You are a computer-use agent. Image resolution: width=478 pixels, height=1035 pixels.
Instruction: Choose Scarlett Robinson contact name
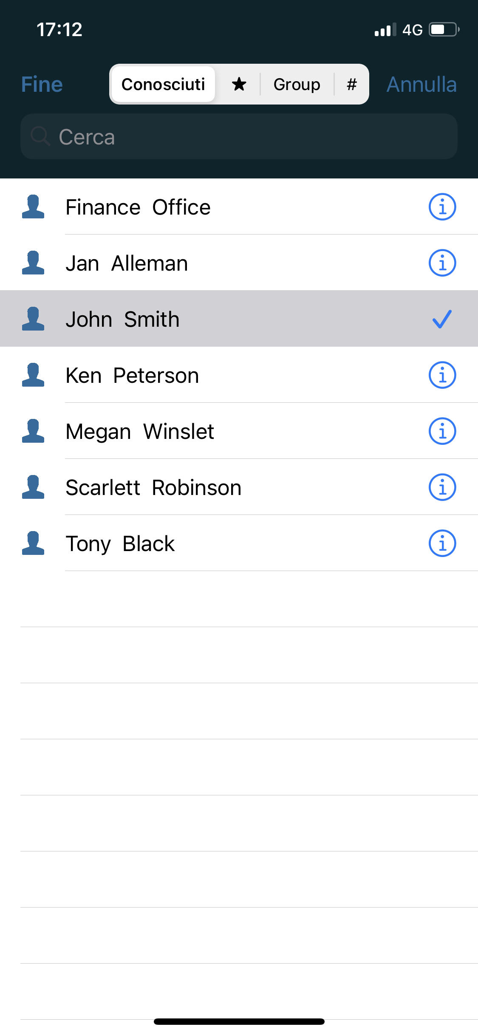[153, 487]
